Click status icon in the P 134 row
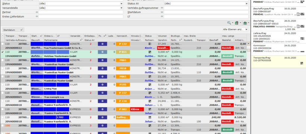The width and height of the screenshot is (306, 134). (x=150, y=101)
